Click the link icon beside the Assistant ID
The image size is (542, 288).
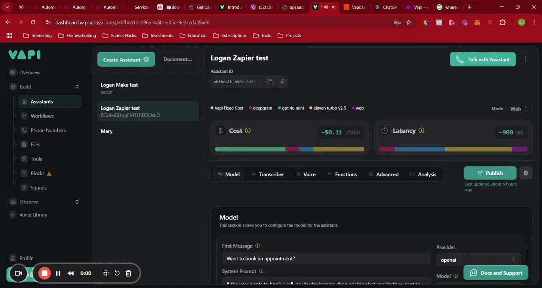click(x=282, y=82)
